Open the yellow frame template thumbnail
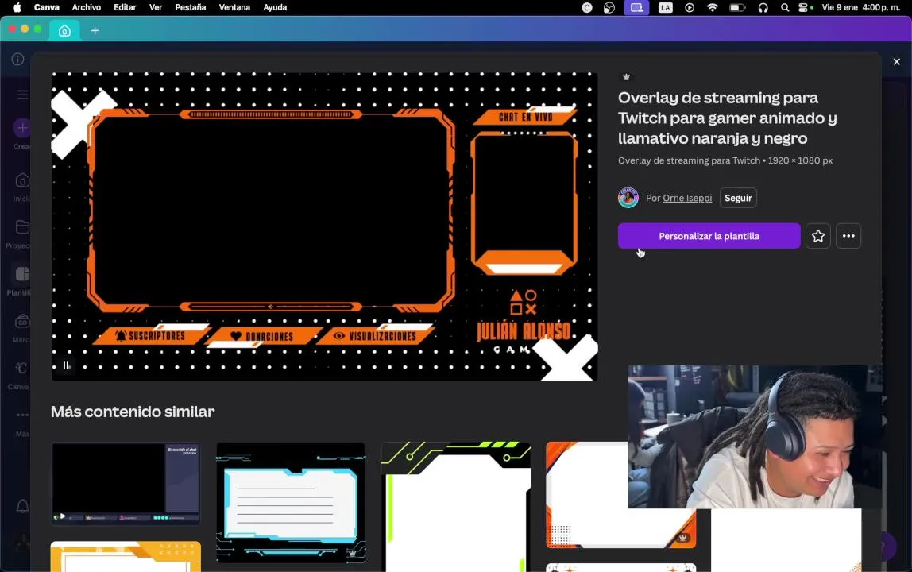 coord(125,557)
